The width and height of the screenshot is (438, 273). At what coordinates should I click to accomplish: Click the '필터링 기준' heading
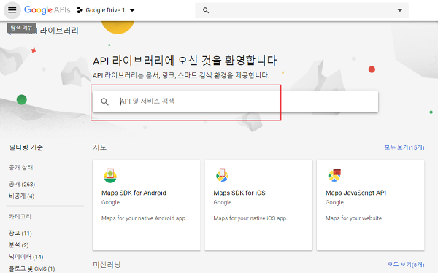pos(26,147)
